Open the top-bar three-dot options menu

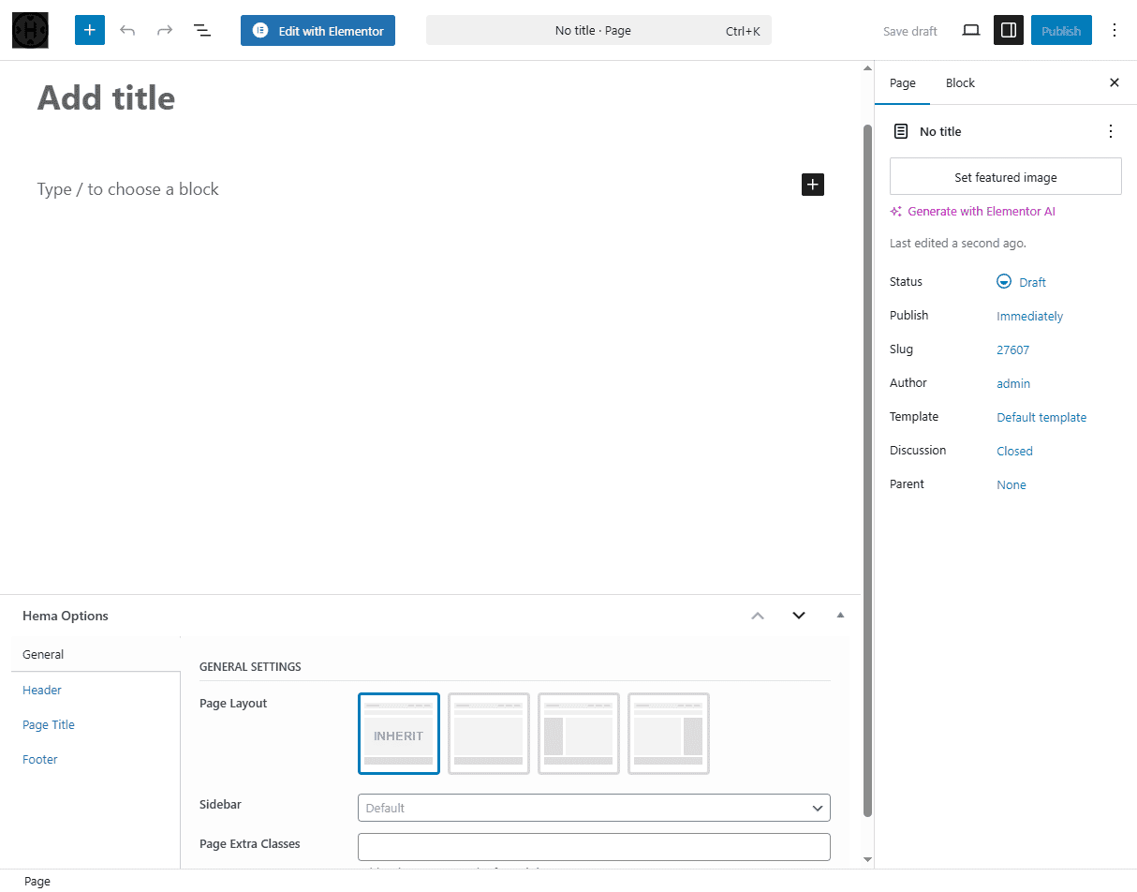coord(1115,31)
